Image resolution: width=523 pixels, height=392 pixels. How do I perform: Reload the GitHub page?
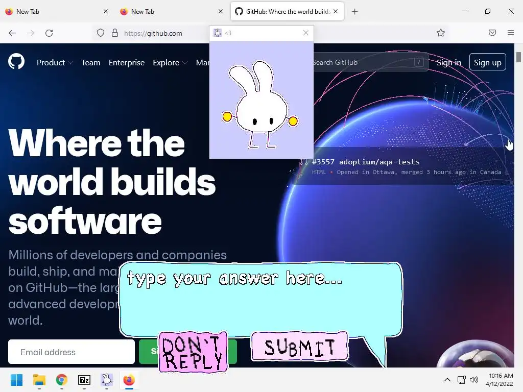tap(49, 33)
